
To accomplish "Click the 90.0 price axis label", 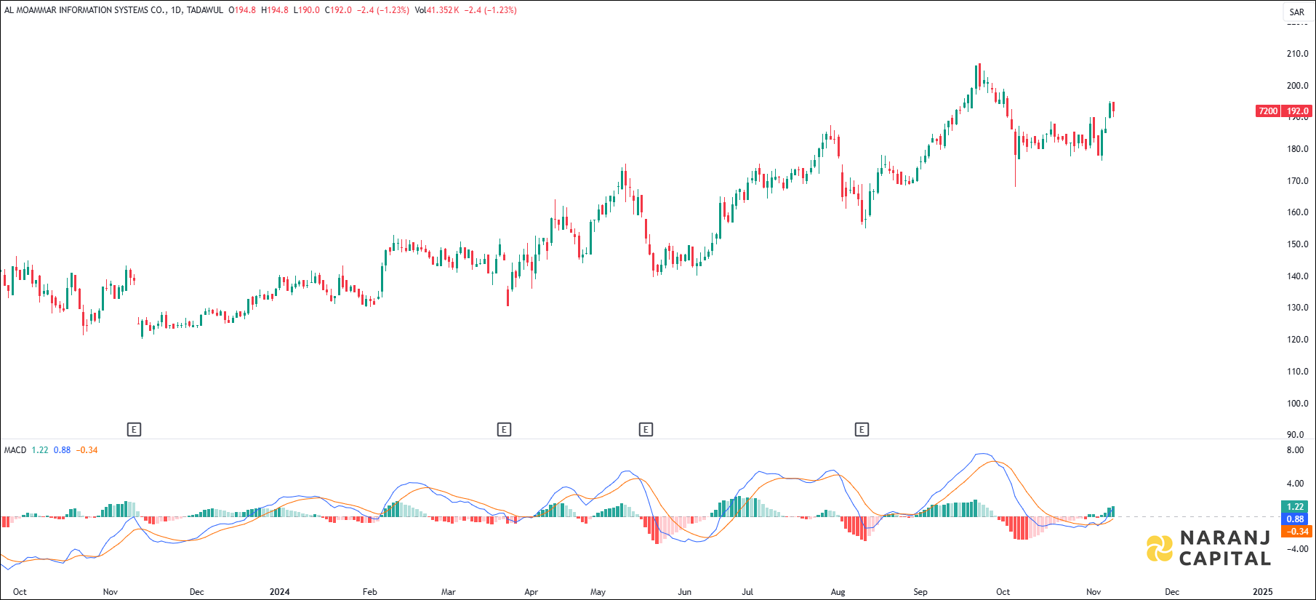I will (x=1295, y=435).
